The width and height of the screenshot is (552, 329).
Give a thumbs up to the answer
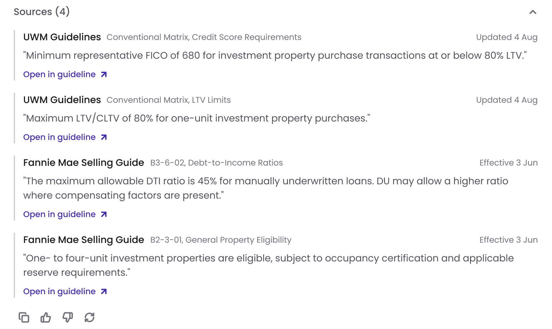pos(46,317)
